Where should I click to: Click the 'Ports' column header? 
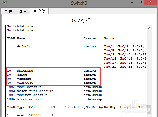pyautogui.click(x=109, y=38)
